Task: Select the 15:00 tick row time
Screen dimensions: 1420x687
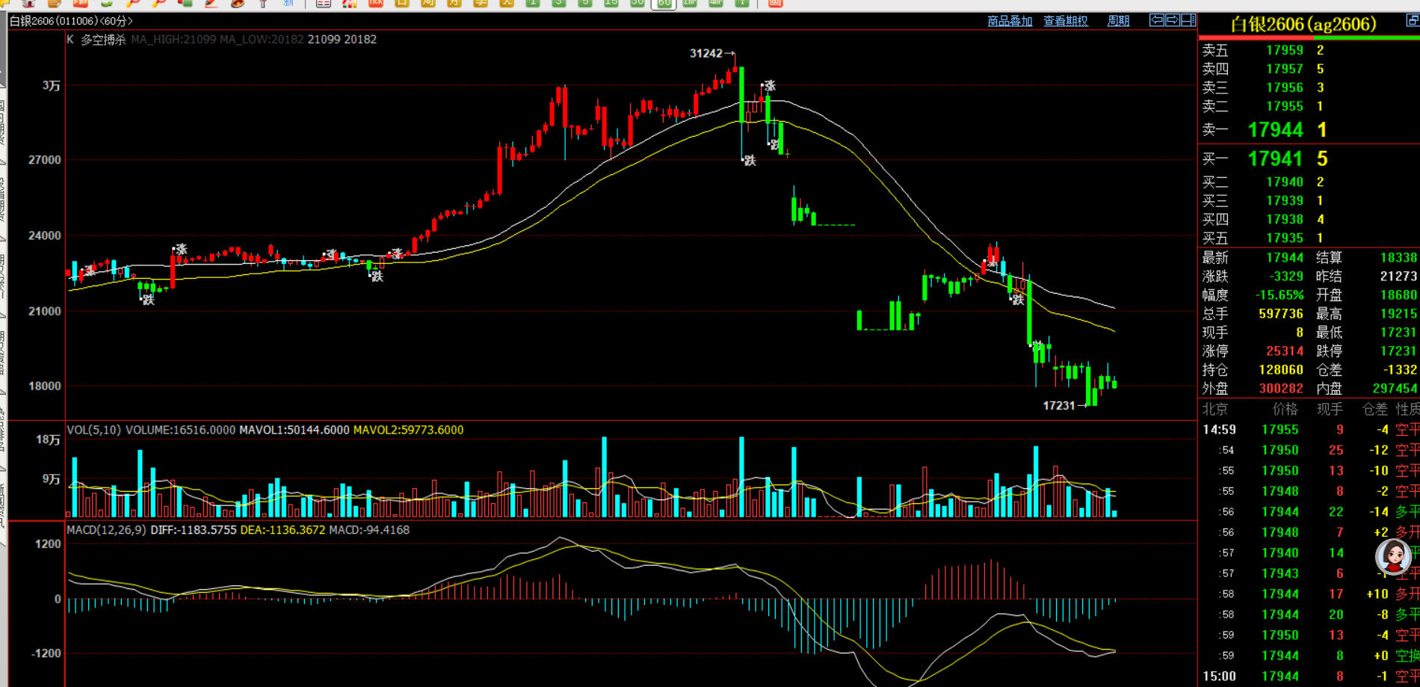Action: (1219, 677)
